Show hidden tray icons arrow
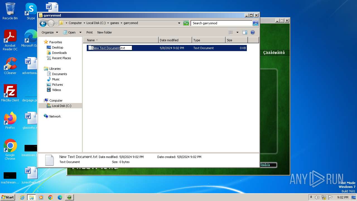Screen dimensions: 357x201 (311, 197)
